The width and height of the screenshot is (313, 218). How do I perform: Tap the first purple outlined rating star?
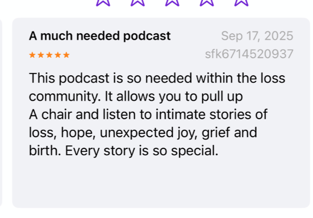pyautogui.click(x=103, y=2)
